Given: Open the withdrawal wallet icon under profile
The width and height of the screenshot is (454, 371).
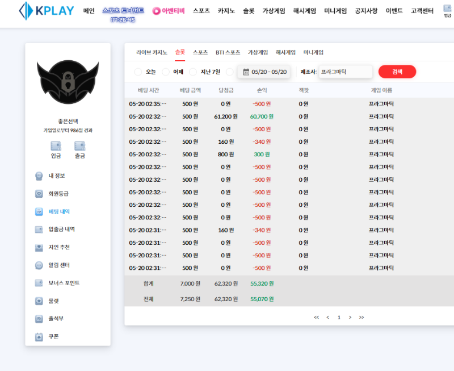Looking at the screenshot, I should pos(79,146).
